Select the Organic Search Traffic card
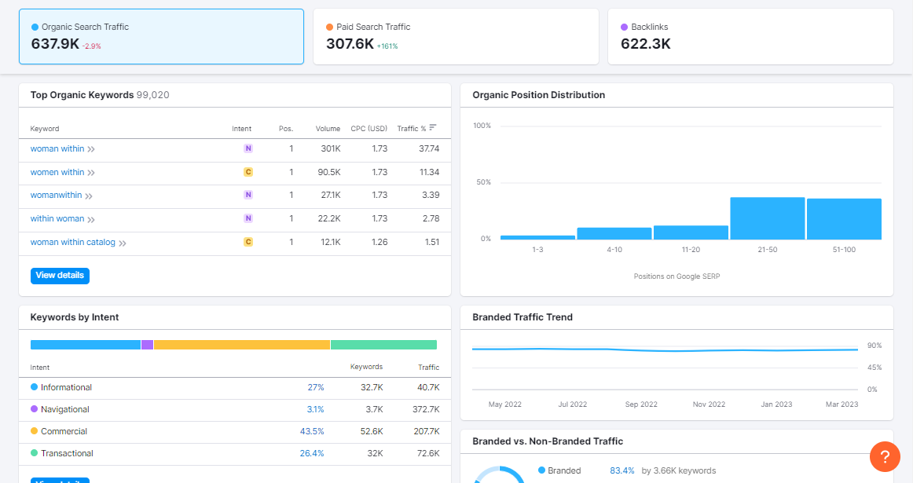This screenshot has height=483, width=913. 161,36
